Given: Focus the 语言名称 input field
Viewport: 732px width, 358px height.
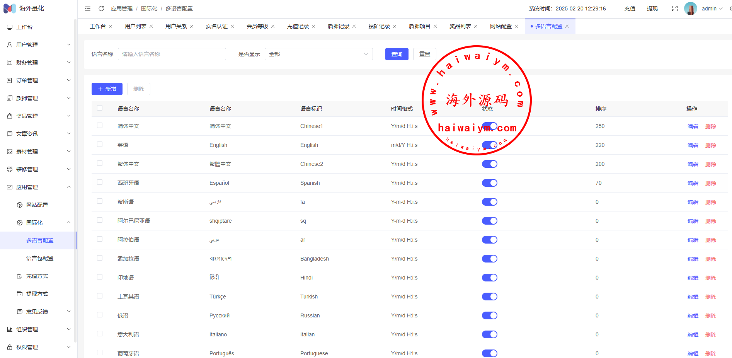Looking at the screenshot, I should (x=172, y=54).
